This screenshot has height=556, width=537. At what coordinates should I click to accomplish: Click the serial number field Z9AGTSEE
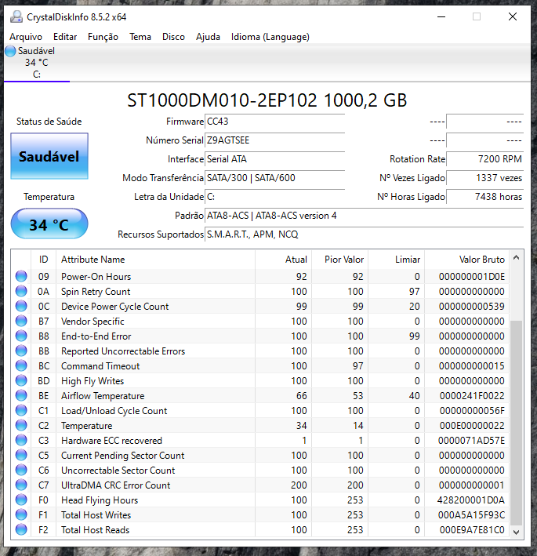(274, 140)
